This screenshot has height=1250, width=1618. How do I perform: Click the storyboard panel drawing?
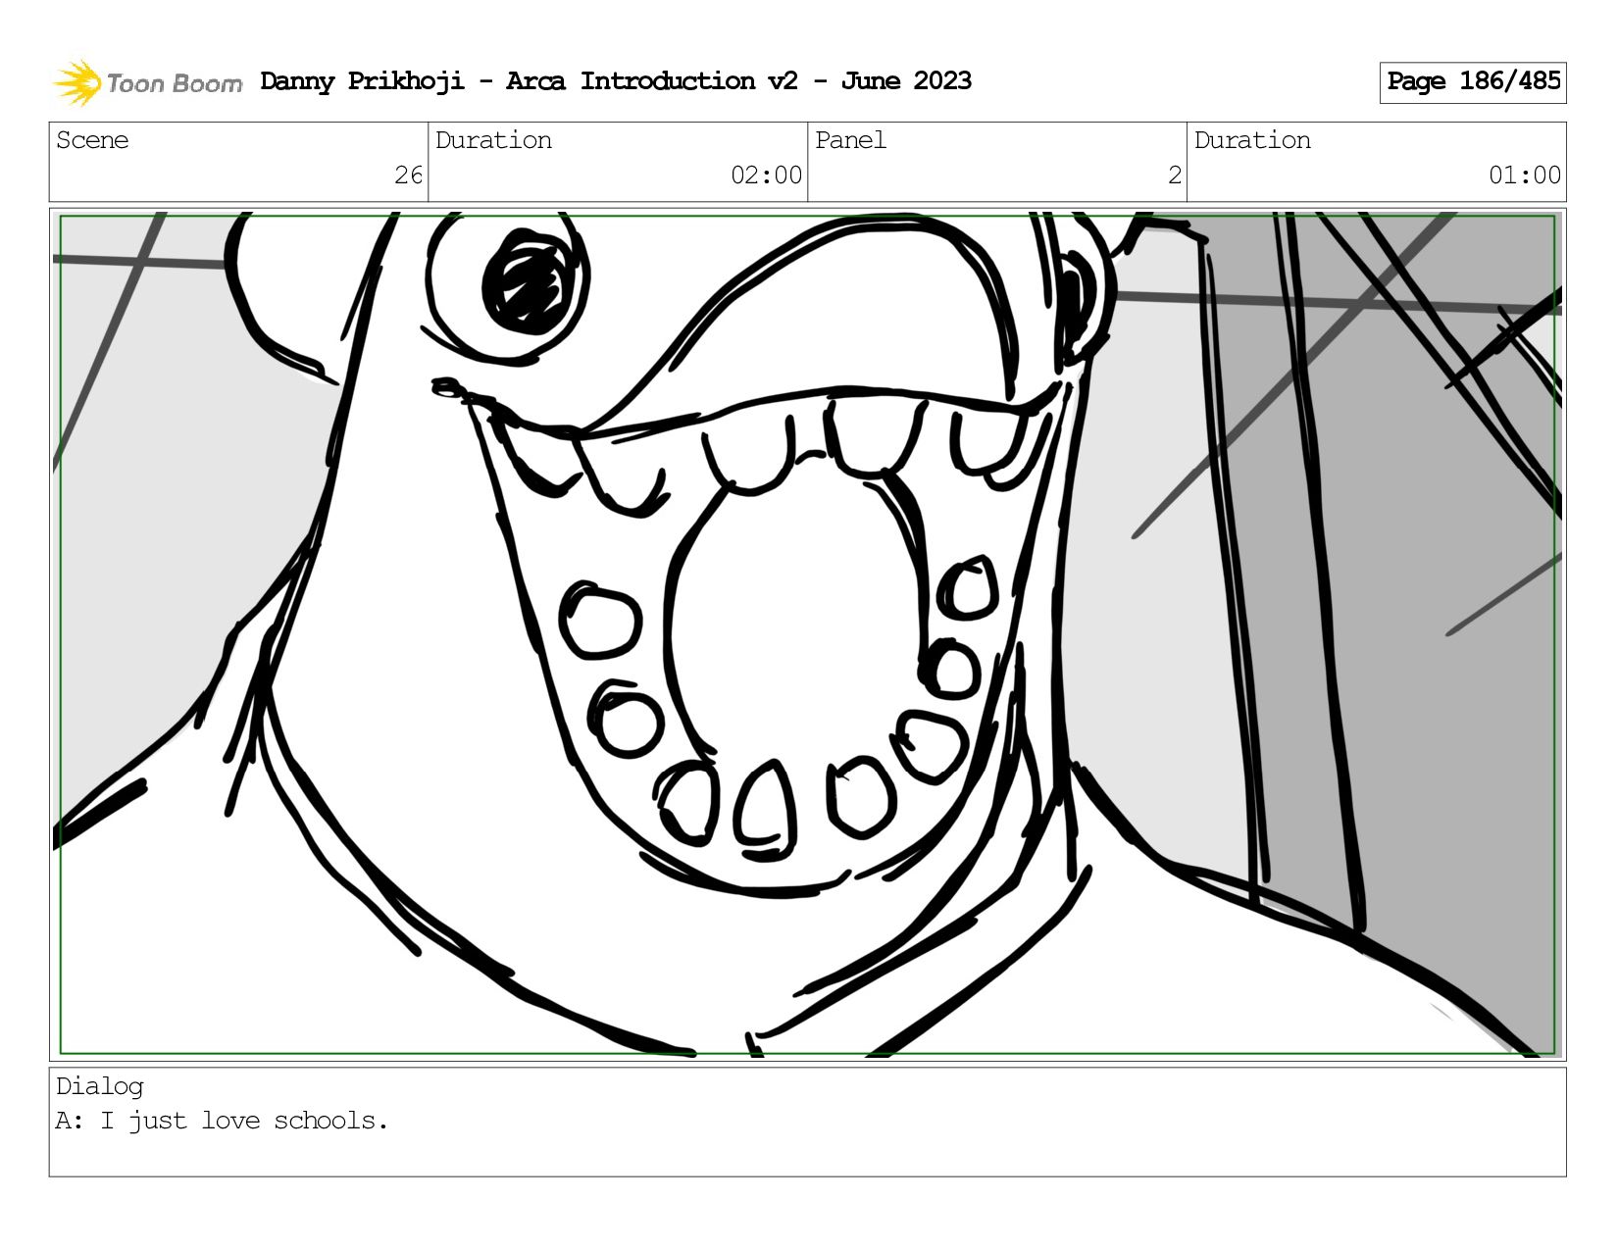807,634
